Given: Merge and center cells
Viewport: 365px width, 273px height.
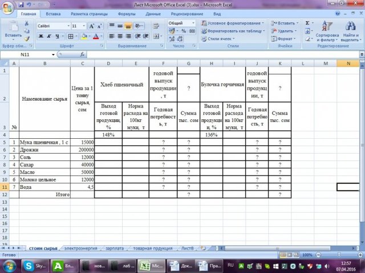Looking at the screenshot, I should pos(156,36).
